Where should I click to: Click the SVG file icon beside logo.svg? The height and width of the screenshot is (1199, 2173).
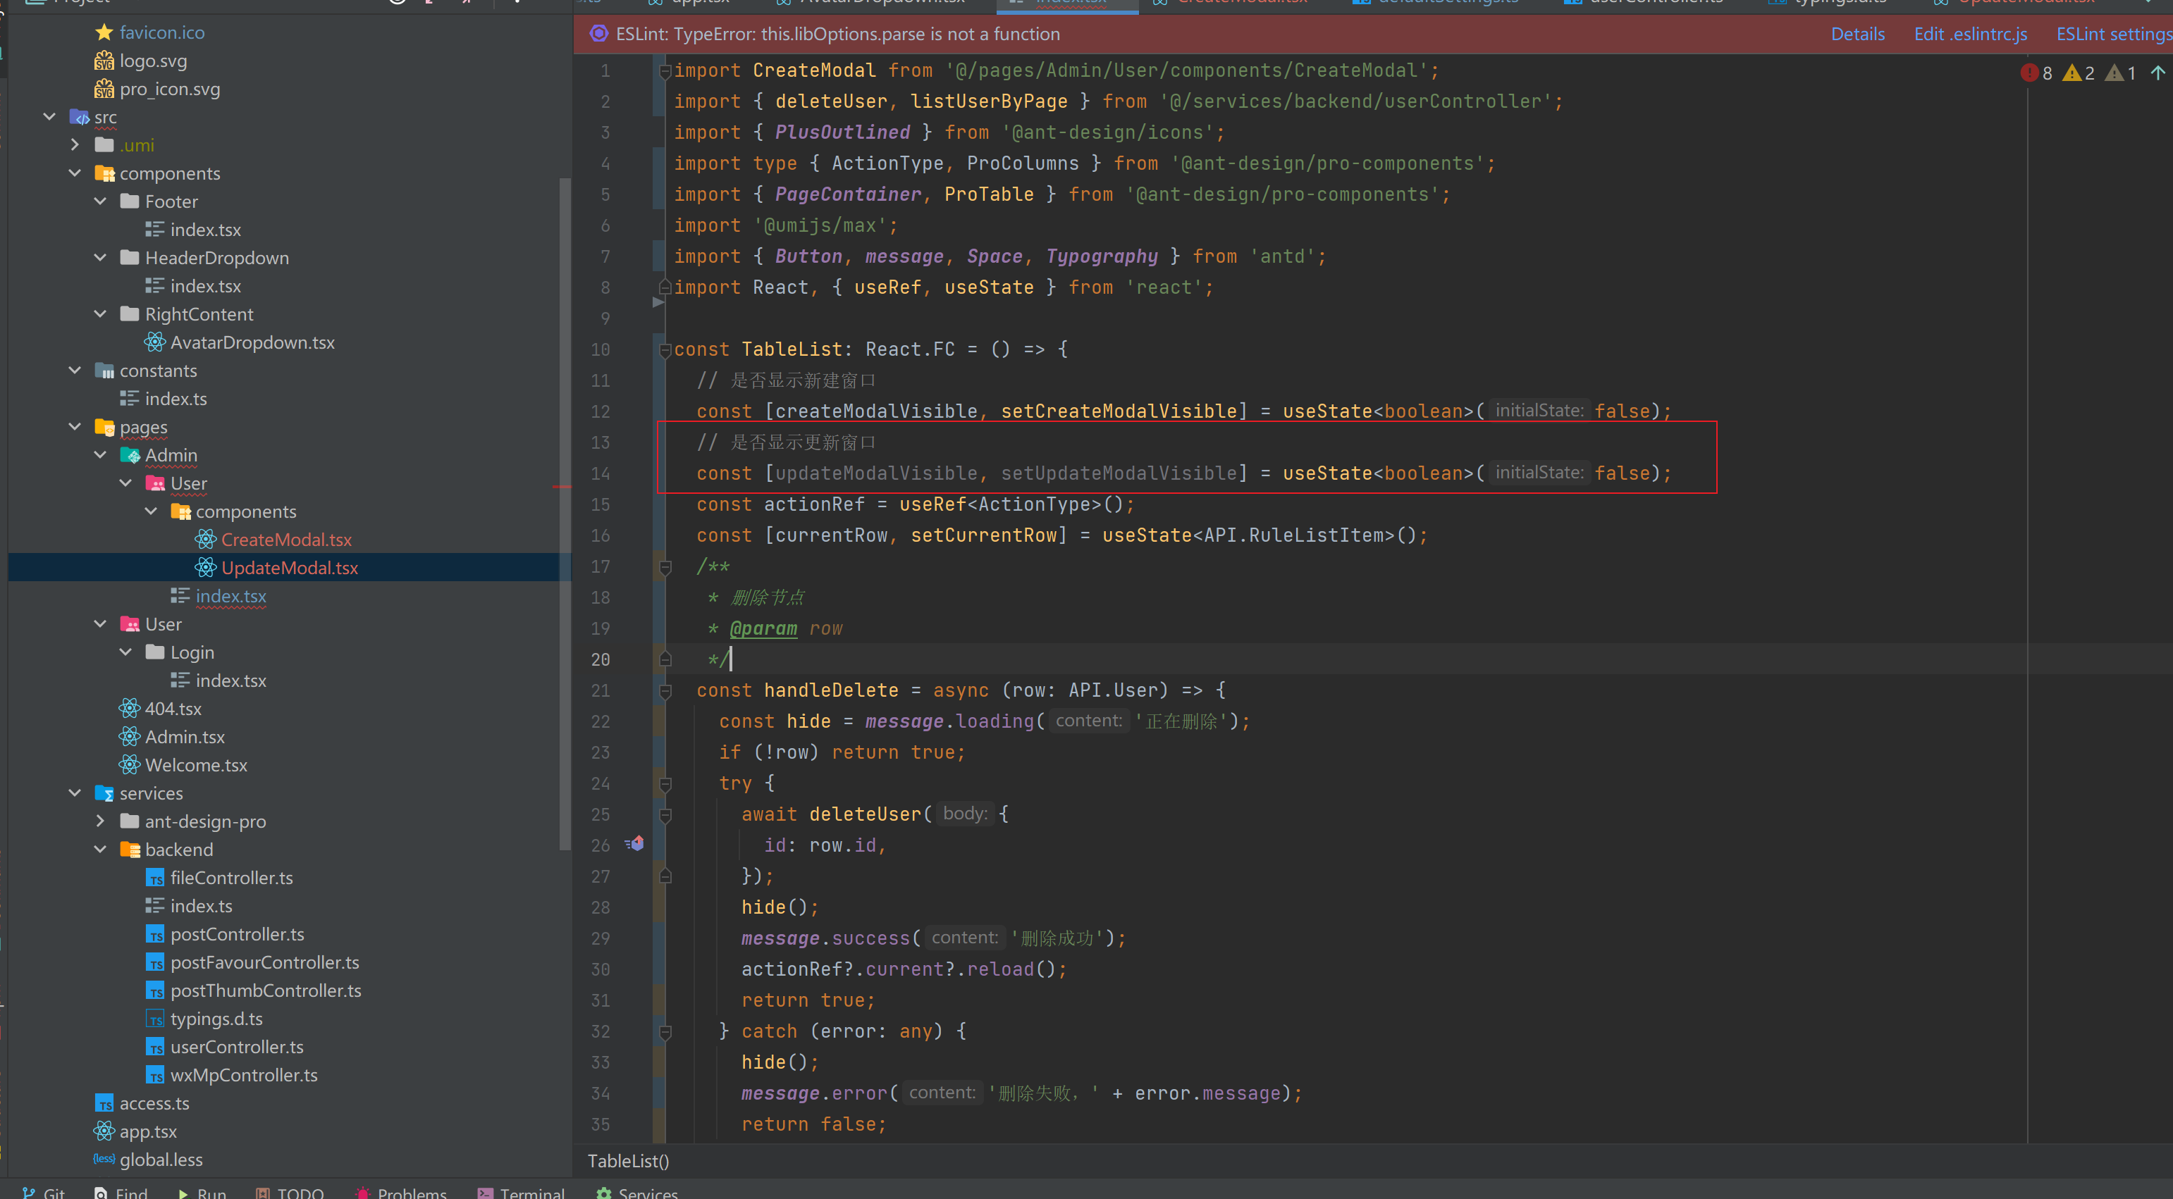point(104,61)
